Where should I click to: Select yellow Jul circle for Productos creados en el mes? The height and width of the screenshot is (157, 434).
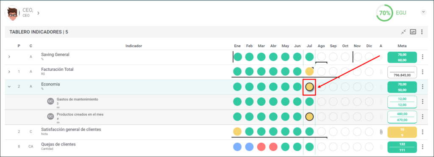click(309, 117)
